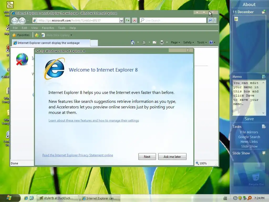
Task: Open the Favorites menu in the menu bar
Action: pyautogui.click(x=48, y=28)
